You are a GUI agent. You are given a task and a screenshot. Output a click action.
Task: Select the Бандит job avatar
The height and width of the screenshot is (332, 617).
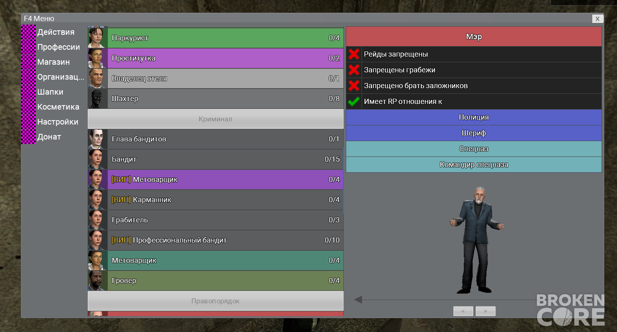(98, 159)
